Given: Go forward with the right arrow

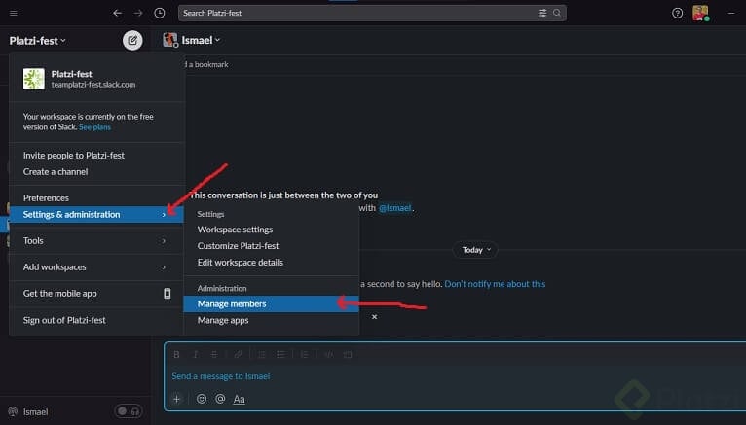Looking at the screenshot, I should pos(138,13).
